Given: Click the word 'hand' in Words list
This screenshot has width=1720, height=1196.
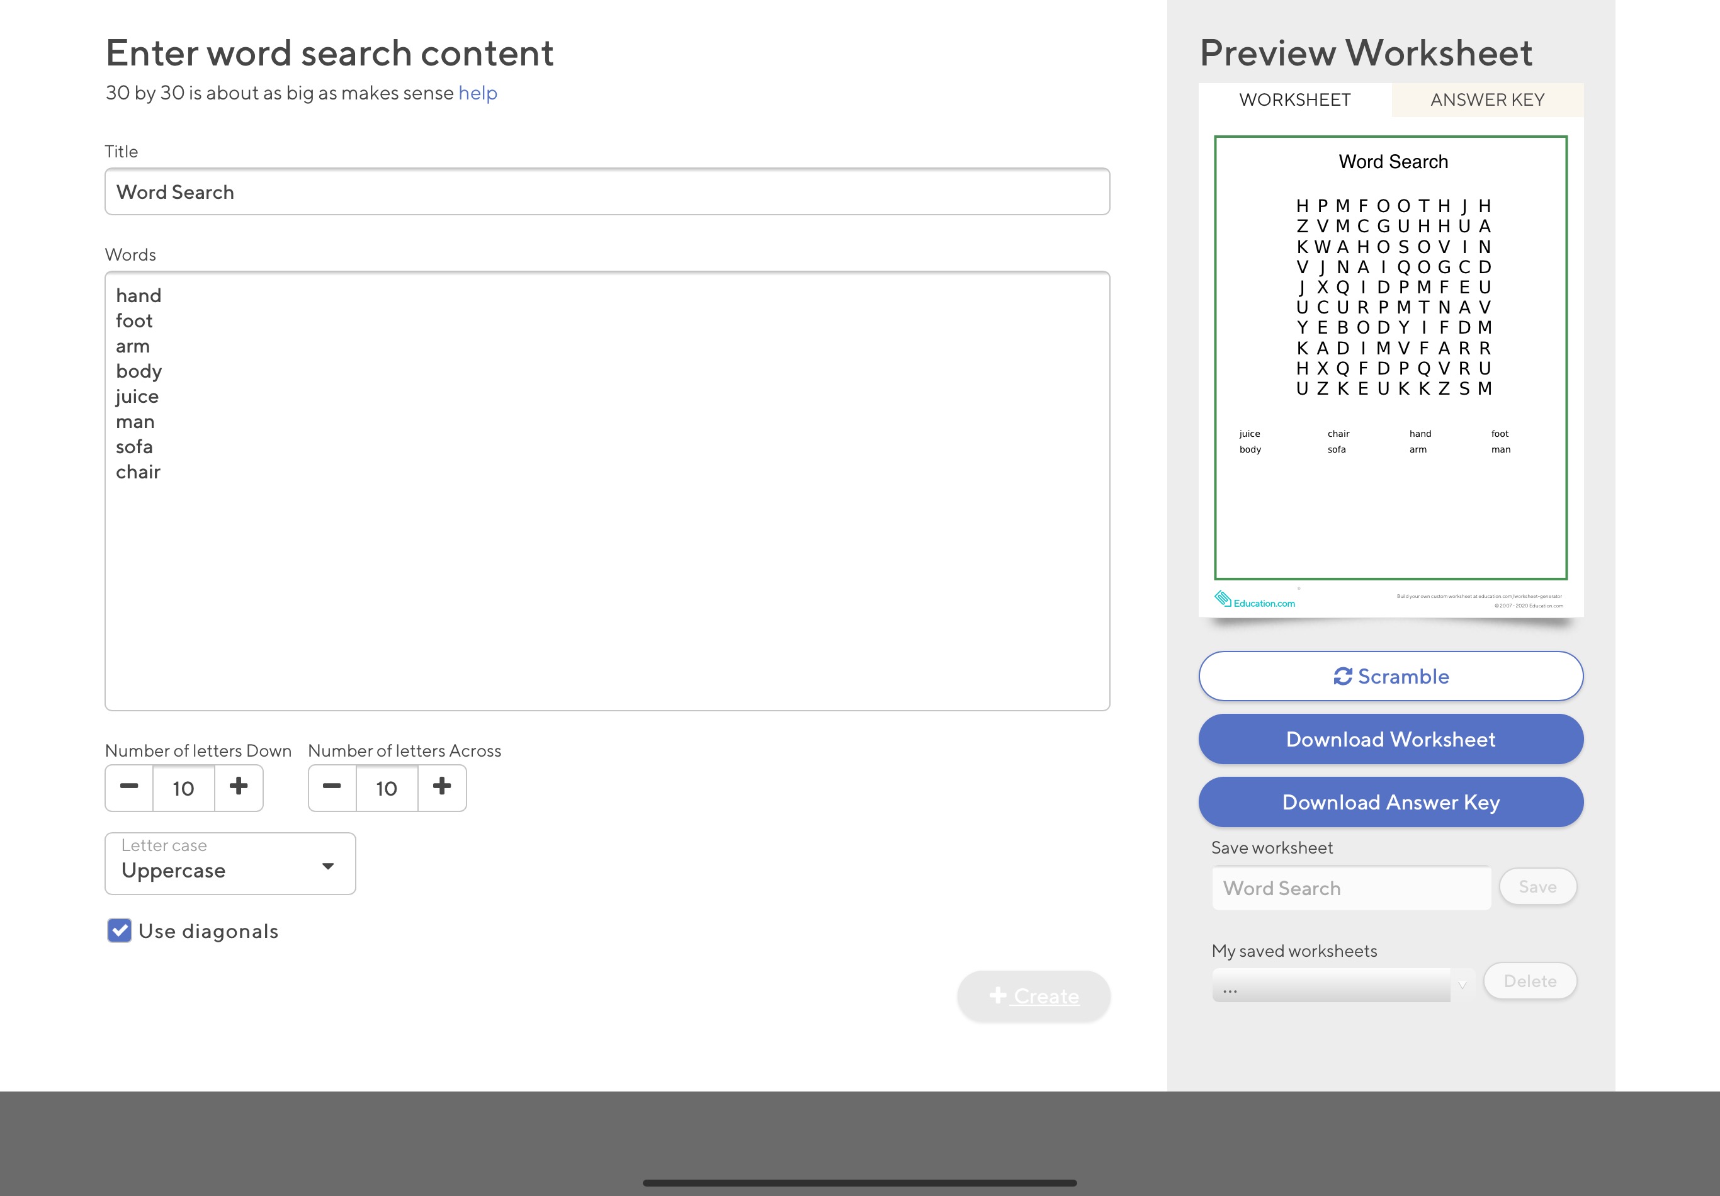Looking at the screenshot, I should coord(139,295).
